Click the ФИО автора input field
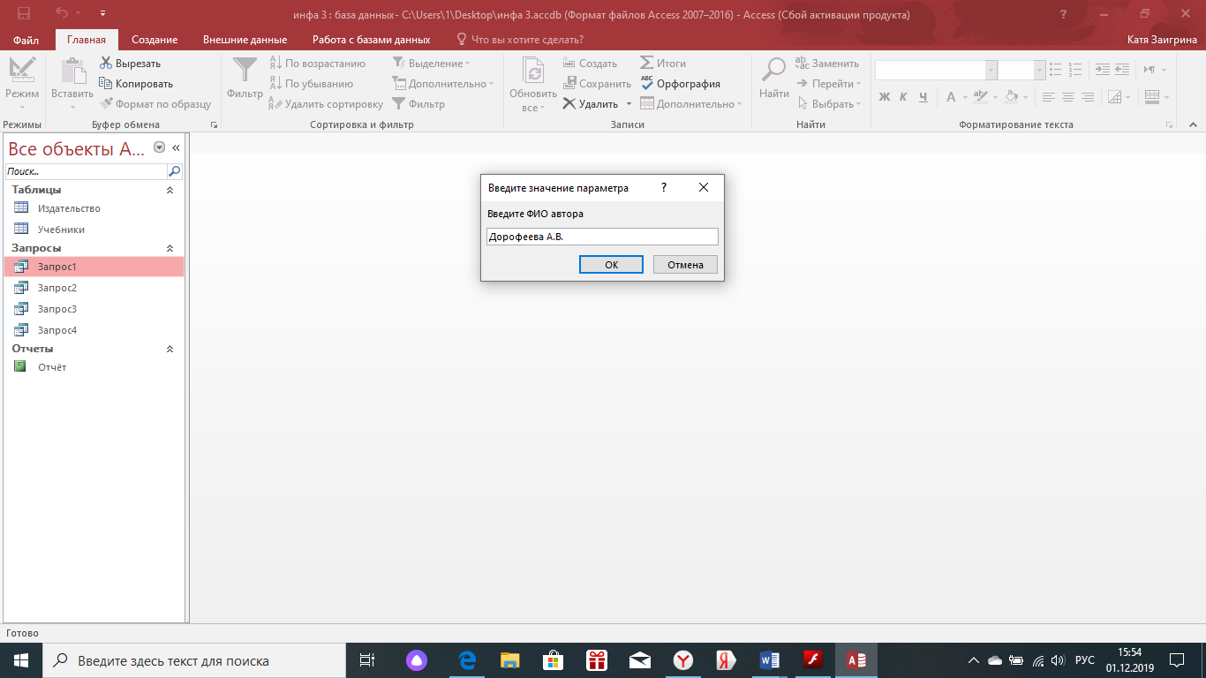This screenshot has width=1206, height=678. (x=602, y=237)
